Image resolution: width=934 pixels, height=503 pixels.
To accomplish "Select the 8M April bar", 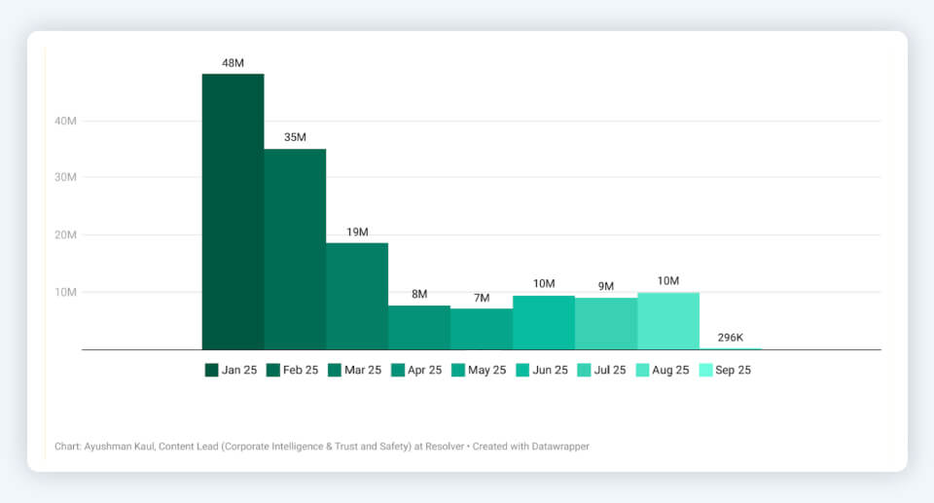I will (419, 327).
